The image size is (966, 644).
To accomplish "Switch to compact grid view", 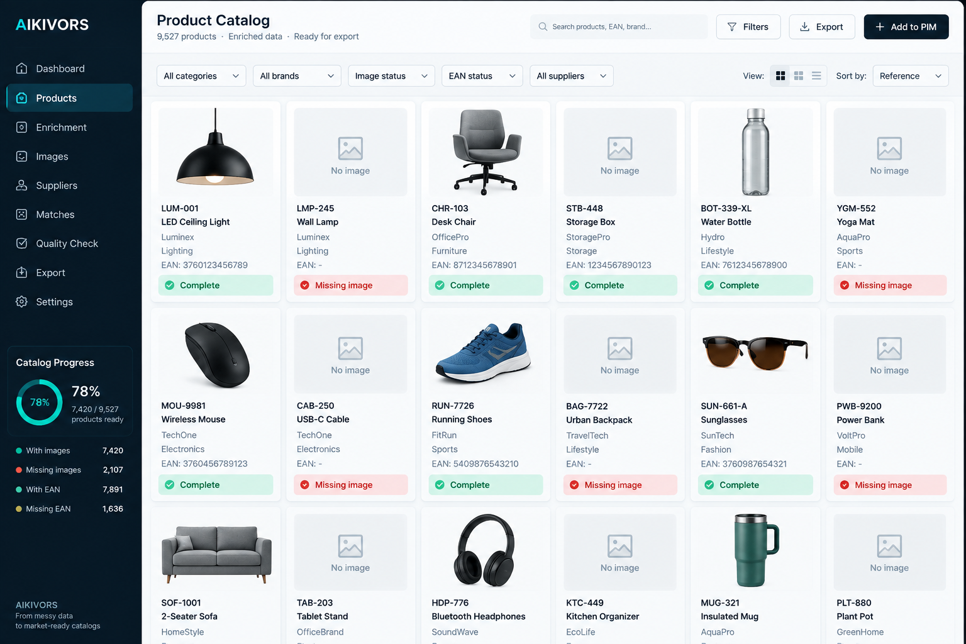I will 799,76.
